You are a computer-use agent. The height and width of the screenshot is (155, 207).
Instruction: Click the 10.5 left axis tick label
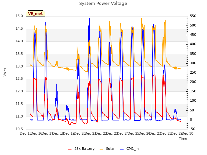(x=19, y=129)
